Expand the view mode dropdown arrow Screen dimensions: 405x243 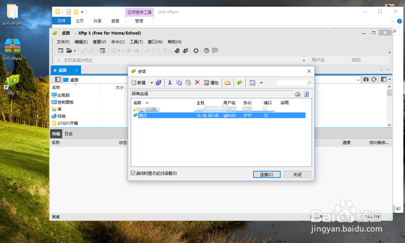pyautogui.click(x=261, y=83)
